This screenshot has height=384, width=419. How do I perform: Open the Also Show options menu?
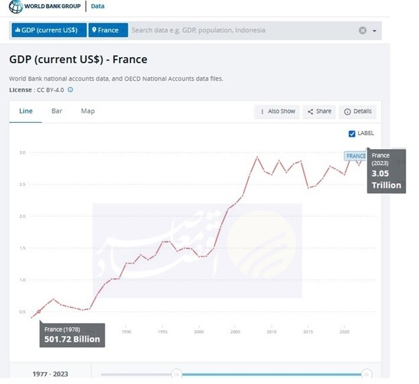(x=277, y=111)
